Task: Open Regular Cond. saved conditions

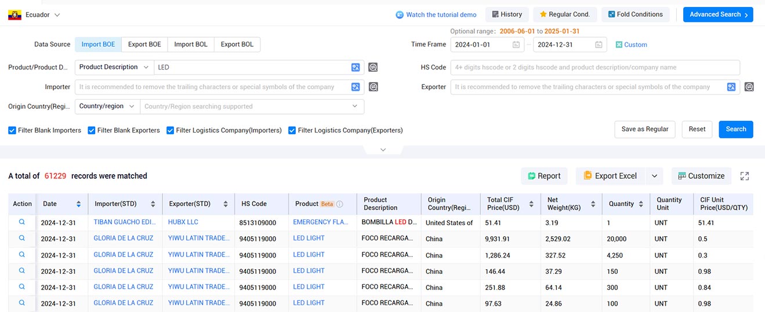Action: click(565, 14)
